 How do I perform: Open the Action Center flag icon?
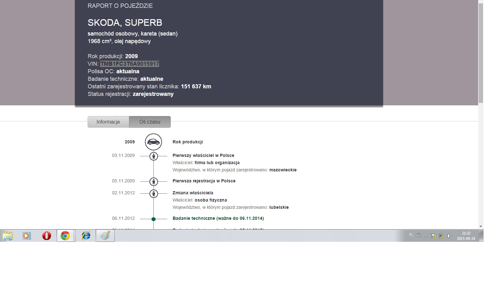point(434,236)
